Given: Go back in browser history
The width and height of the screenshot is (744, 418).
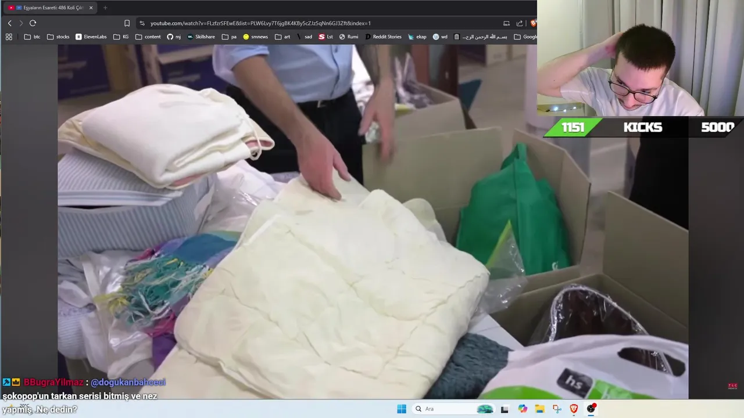Looking at the screenshot, I should tap(9, 23).
